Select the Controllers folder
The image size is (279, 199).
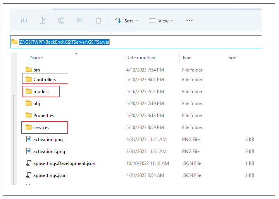pos(45,80)
